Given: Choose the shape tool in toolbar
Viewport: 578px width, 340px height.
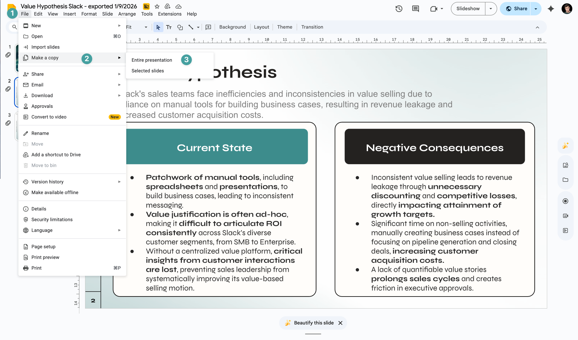Looking at the screenshot, I should [180, 27].
